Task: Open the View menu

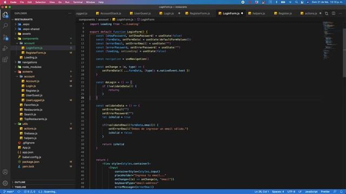Action: 52,2
